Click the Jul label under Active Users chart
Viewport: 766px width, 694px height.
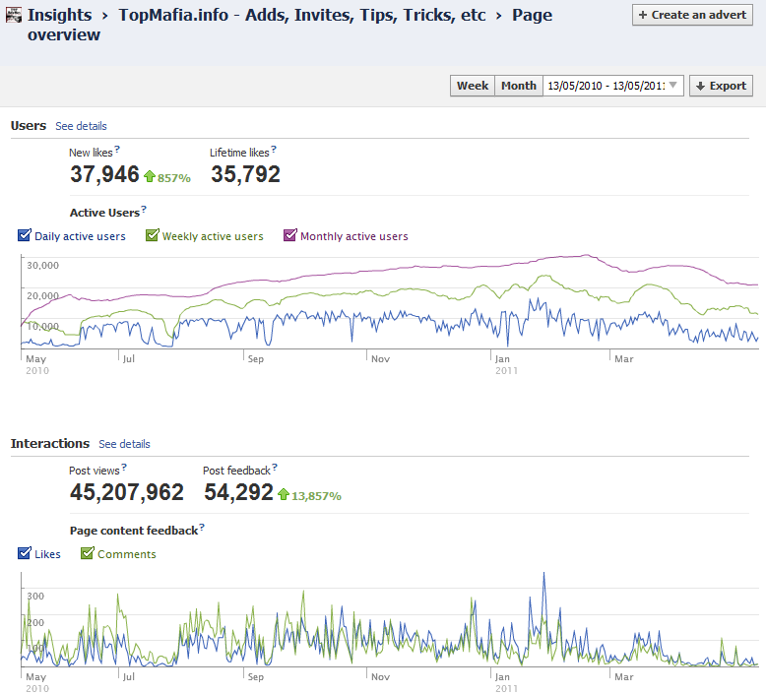click(128, 359)
